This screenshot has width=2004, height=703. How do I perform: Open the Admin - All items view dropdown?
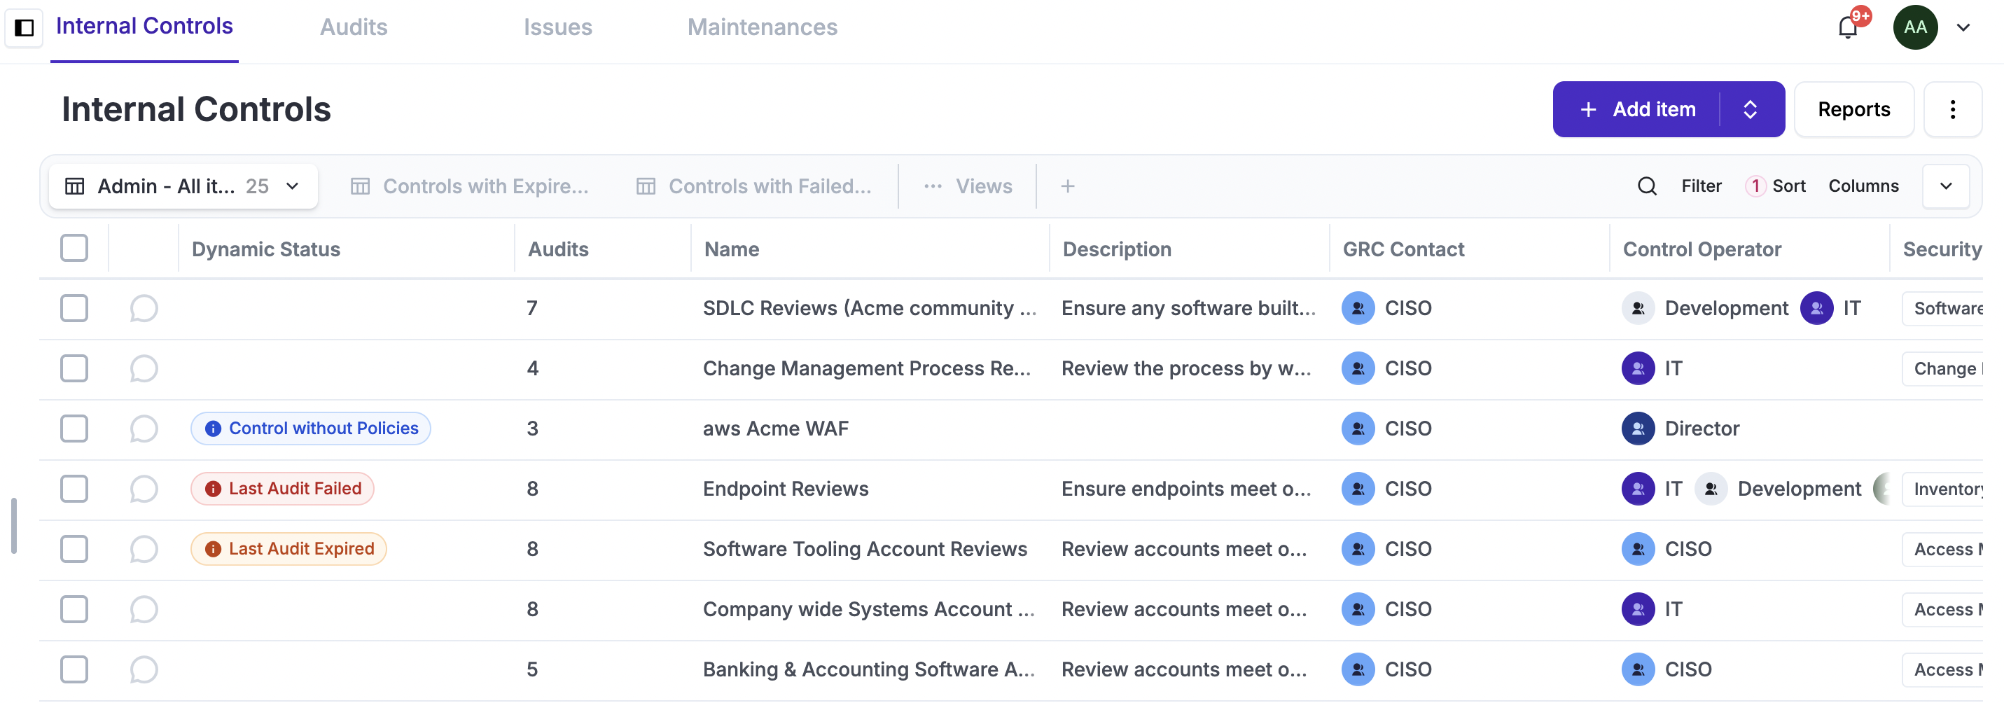(183, 186)
